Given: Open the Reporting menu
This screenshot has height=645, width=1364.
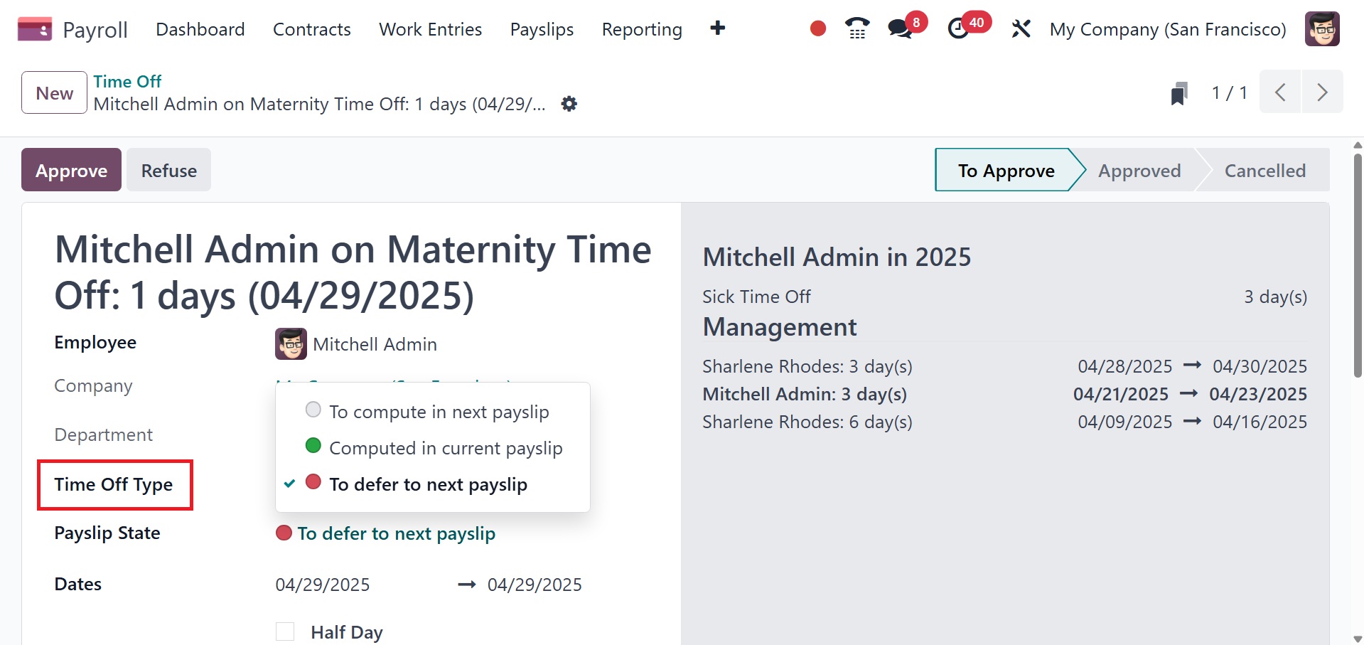Looking at the screenshot, I should point(641,29).
